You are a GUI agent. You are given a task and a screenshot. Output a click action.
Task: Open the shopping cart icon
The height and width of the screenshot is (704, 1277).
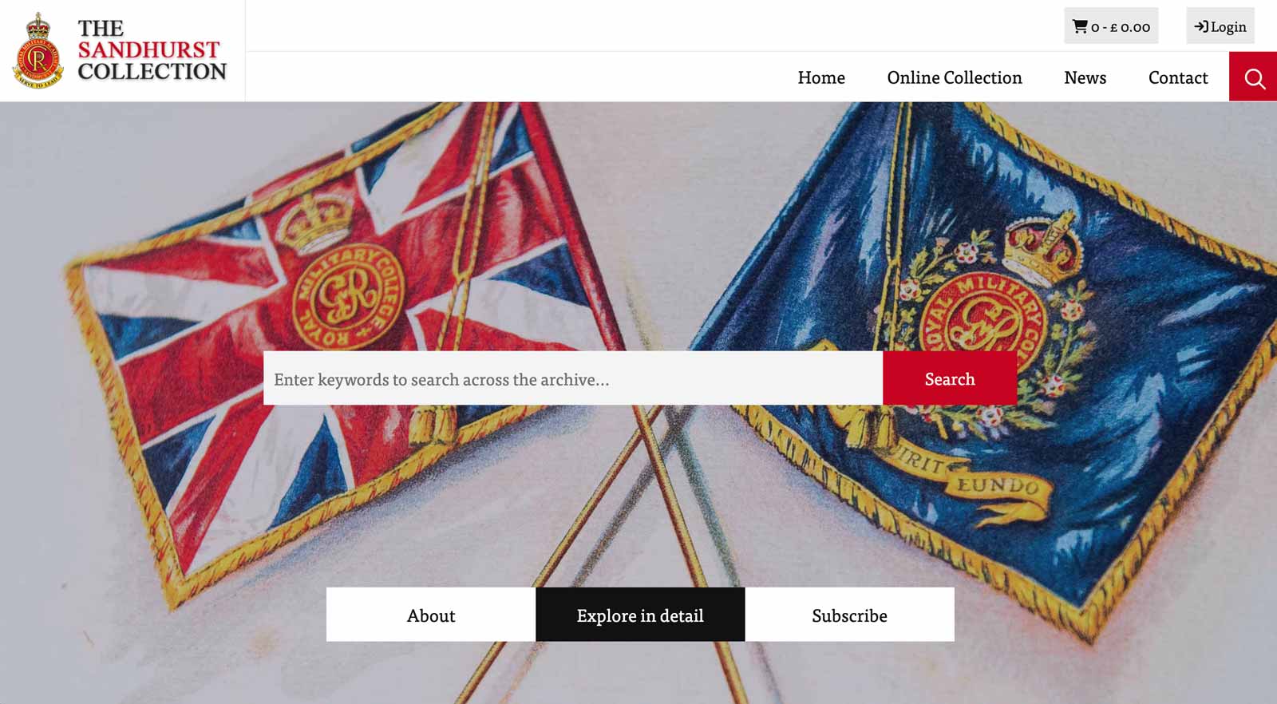[1080, 26]
